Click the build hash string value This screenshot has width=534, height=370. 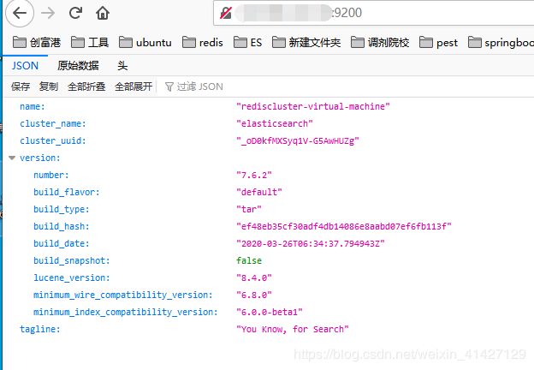pos(344,226)
